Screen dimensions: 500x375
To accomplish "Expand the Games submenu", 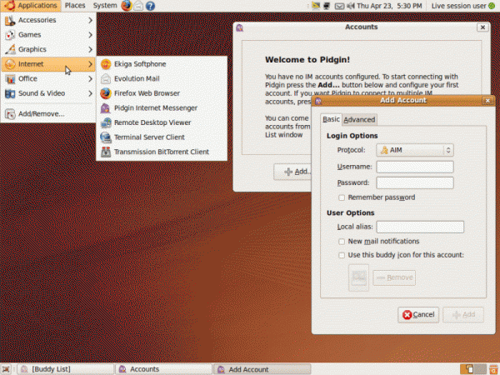I will pos(48,35).
